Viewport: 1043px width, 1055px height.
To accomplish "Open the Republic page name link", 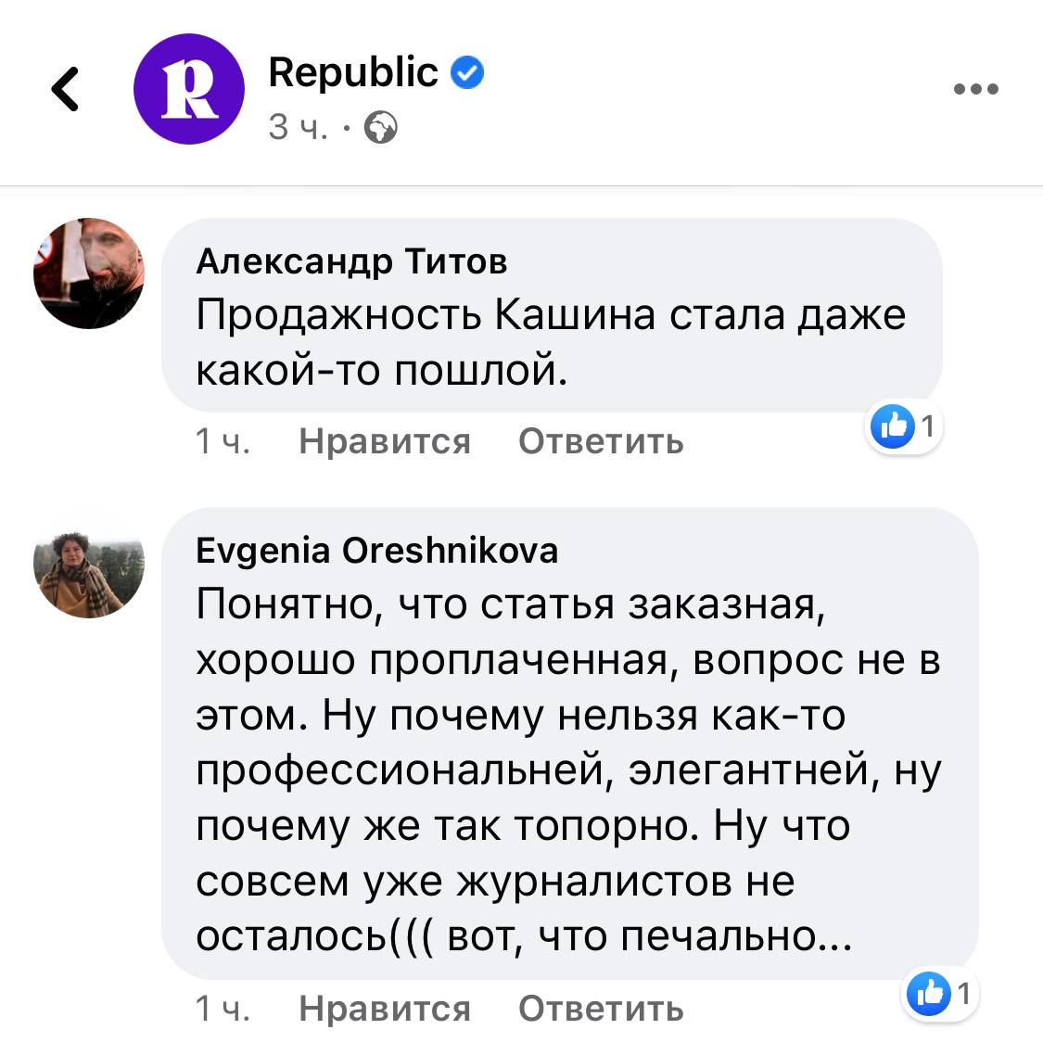I will (x=352, y=72).
